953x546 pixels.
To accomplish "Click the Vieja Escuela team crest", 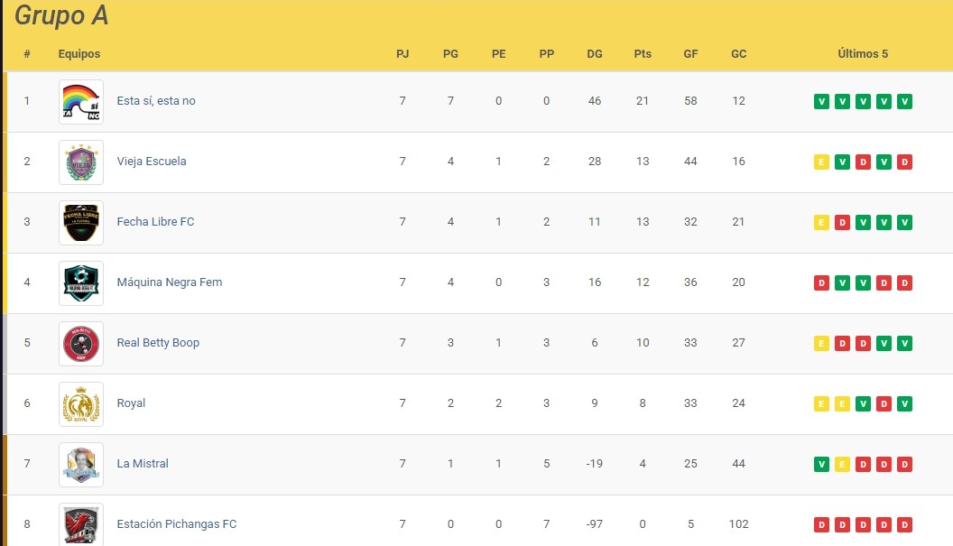I will tap(81, 162).
